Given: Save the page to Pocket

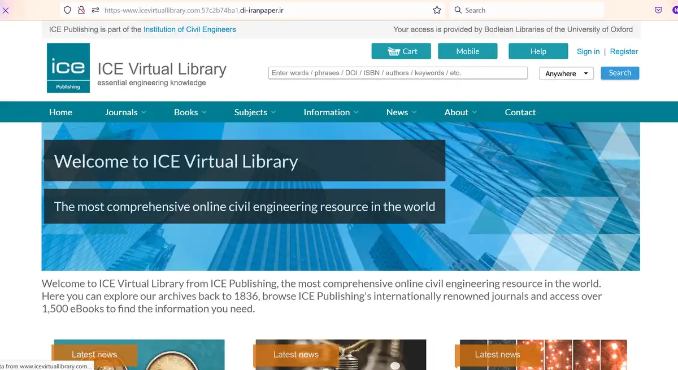Looking at the screenshot, I should pos(657,10).
